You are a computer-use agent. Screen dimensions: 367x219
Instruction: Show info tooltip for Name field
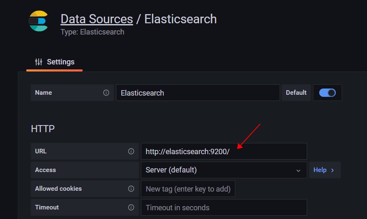(106, 93)
